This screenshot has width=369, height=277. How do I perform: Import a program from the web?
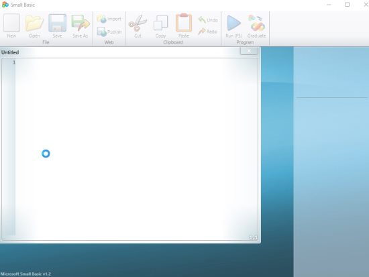(109, 19)
